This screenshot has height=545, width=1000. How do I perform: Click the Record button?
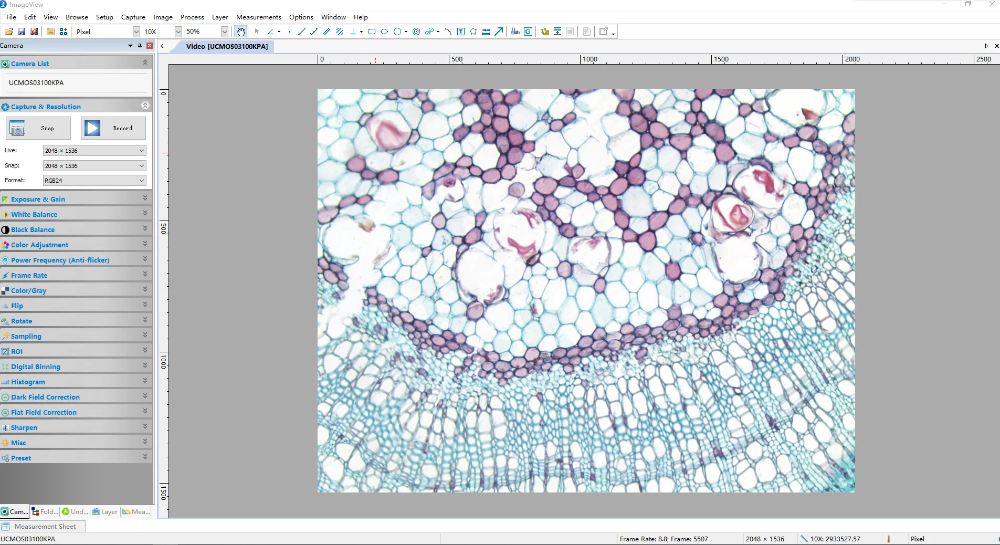point(113,128)
